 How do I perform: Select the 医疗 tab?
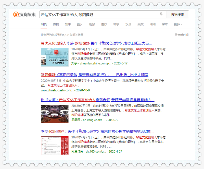click(104, 24)
